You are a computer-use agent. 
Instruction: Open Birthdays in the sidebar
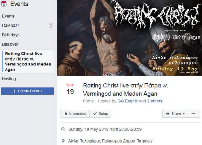(x=11, y=35)
